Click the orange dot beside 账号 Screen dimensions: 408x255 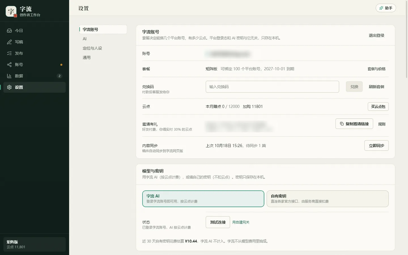[x=61, y=65]
